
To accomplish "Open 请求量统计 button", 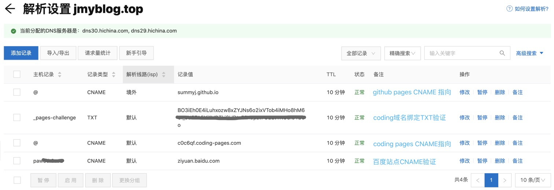I will tap(98, 53).
